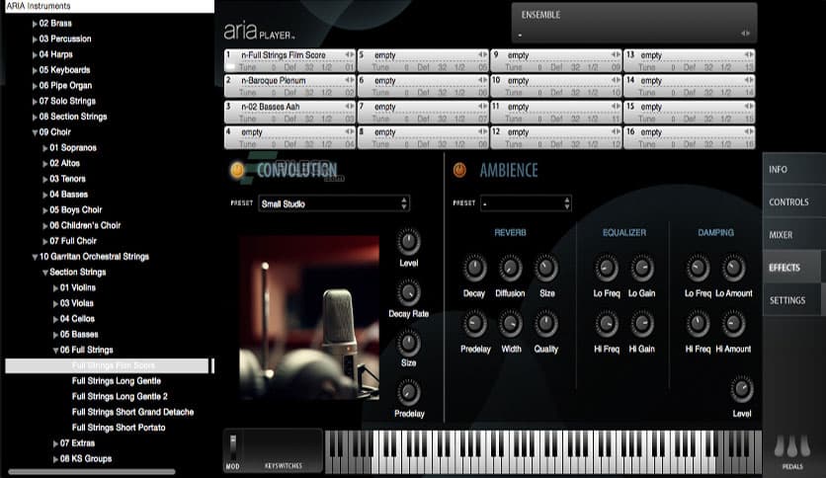This screenshot has width=826, height=478.
Task: Expand the 07 Full Choir folder
Action: 45,241
